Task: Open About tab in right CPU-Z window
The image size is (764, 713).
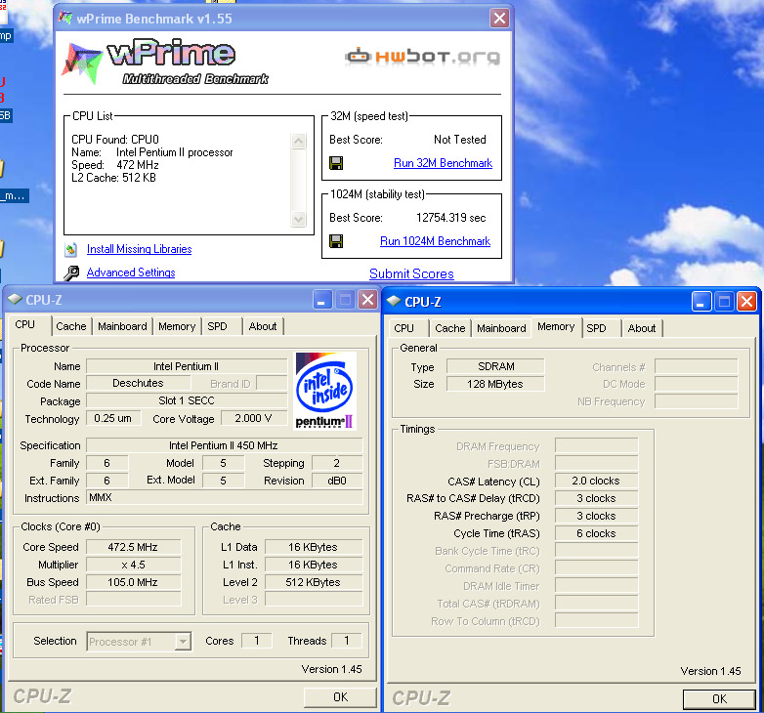Action: coord(642,328)
